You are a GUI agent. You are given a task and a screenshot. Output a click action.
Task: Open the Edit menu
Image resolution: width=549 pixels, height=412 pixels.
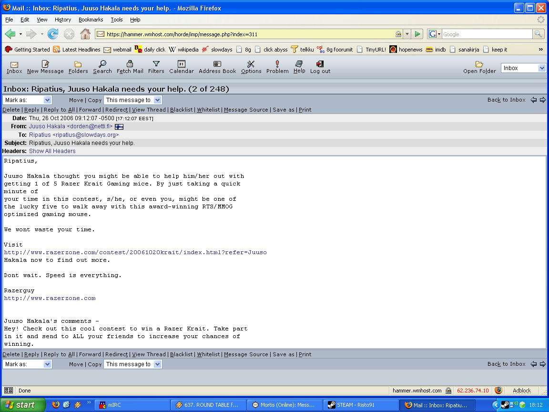tap(24, 20)
